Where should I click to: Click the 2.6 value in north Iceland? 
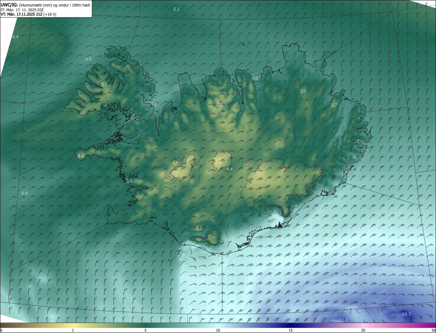220,104
